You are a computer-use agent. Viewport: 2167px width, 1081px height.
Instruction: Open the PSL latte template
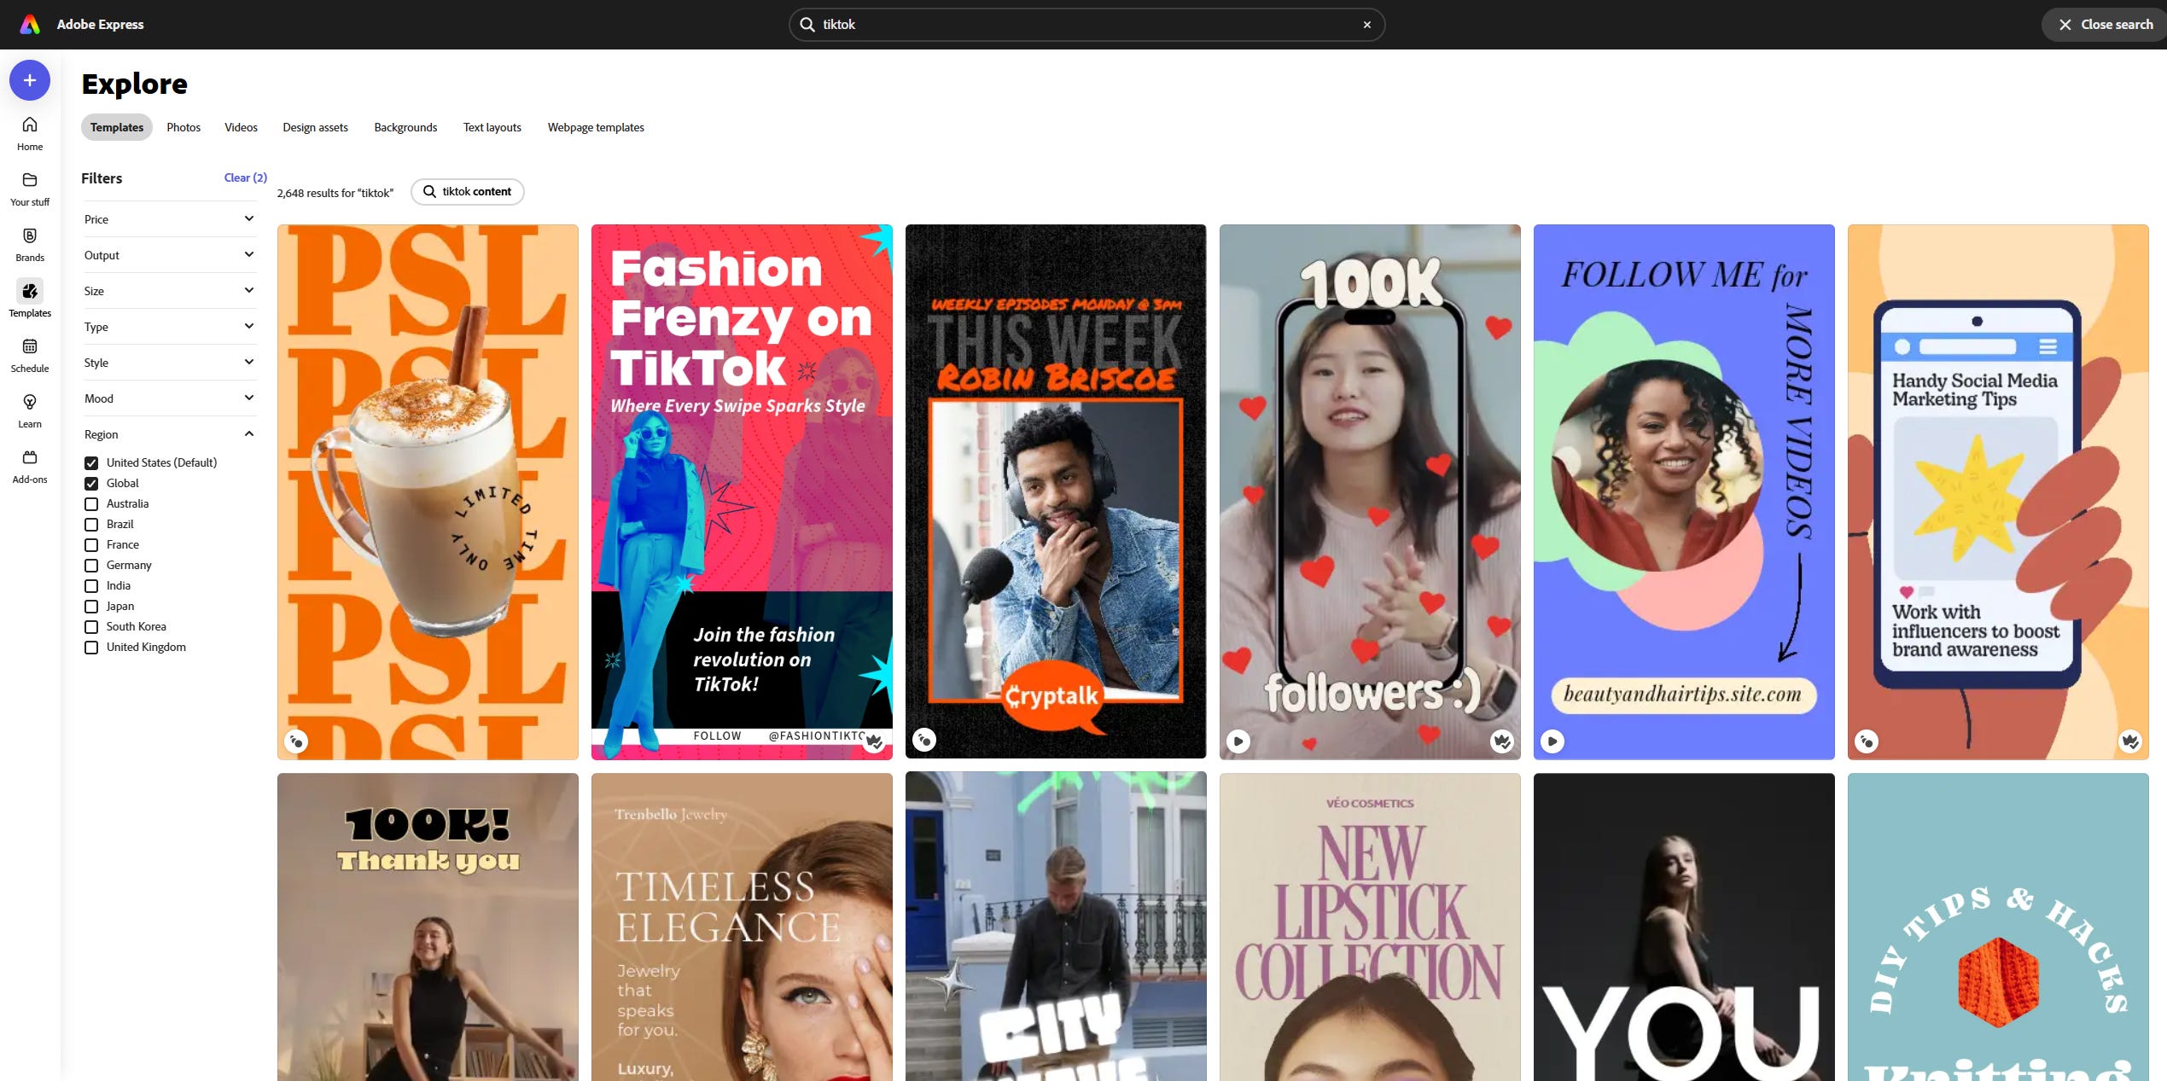[428, 491]
